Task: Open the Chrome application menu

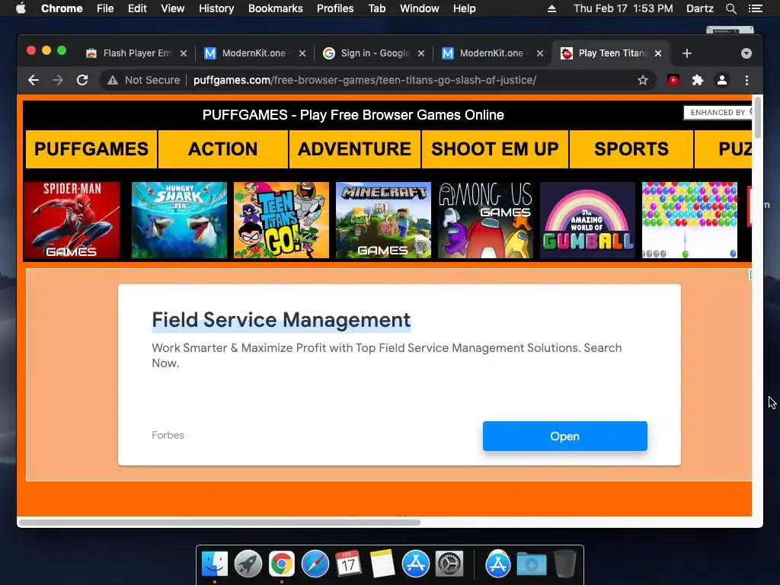Action: [62, 8]
